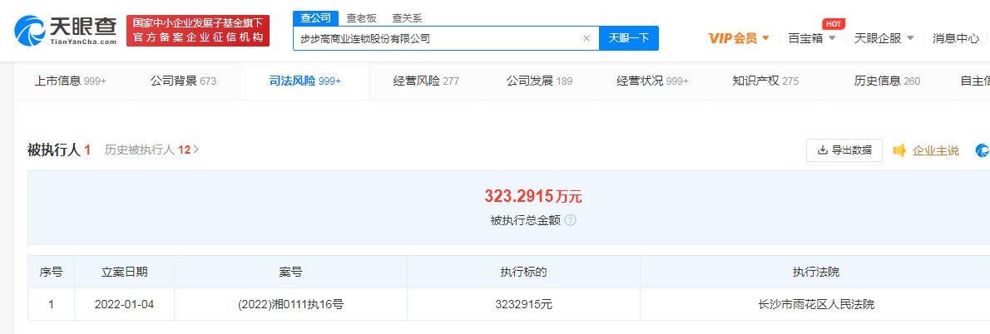The image size is (990, 334).
Task: Select the 查公司 search tab
Action: coord(315,18)
